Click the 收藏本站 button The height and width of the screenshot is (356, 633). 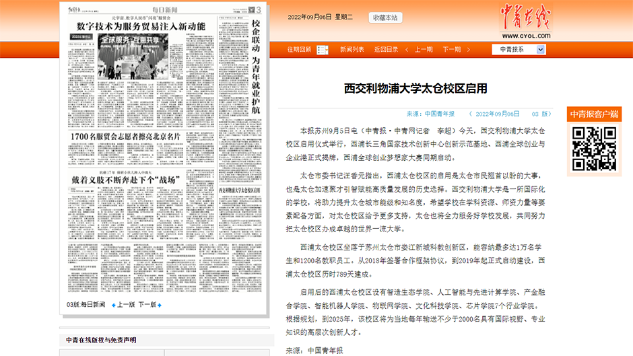(385, 17)
